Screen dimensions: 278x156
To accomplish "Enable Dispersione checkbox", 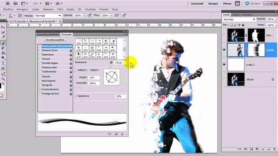I will coord(40,55).
